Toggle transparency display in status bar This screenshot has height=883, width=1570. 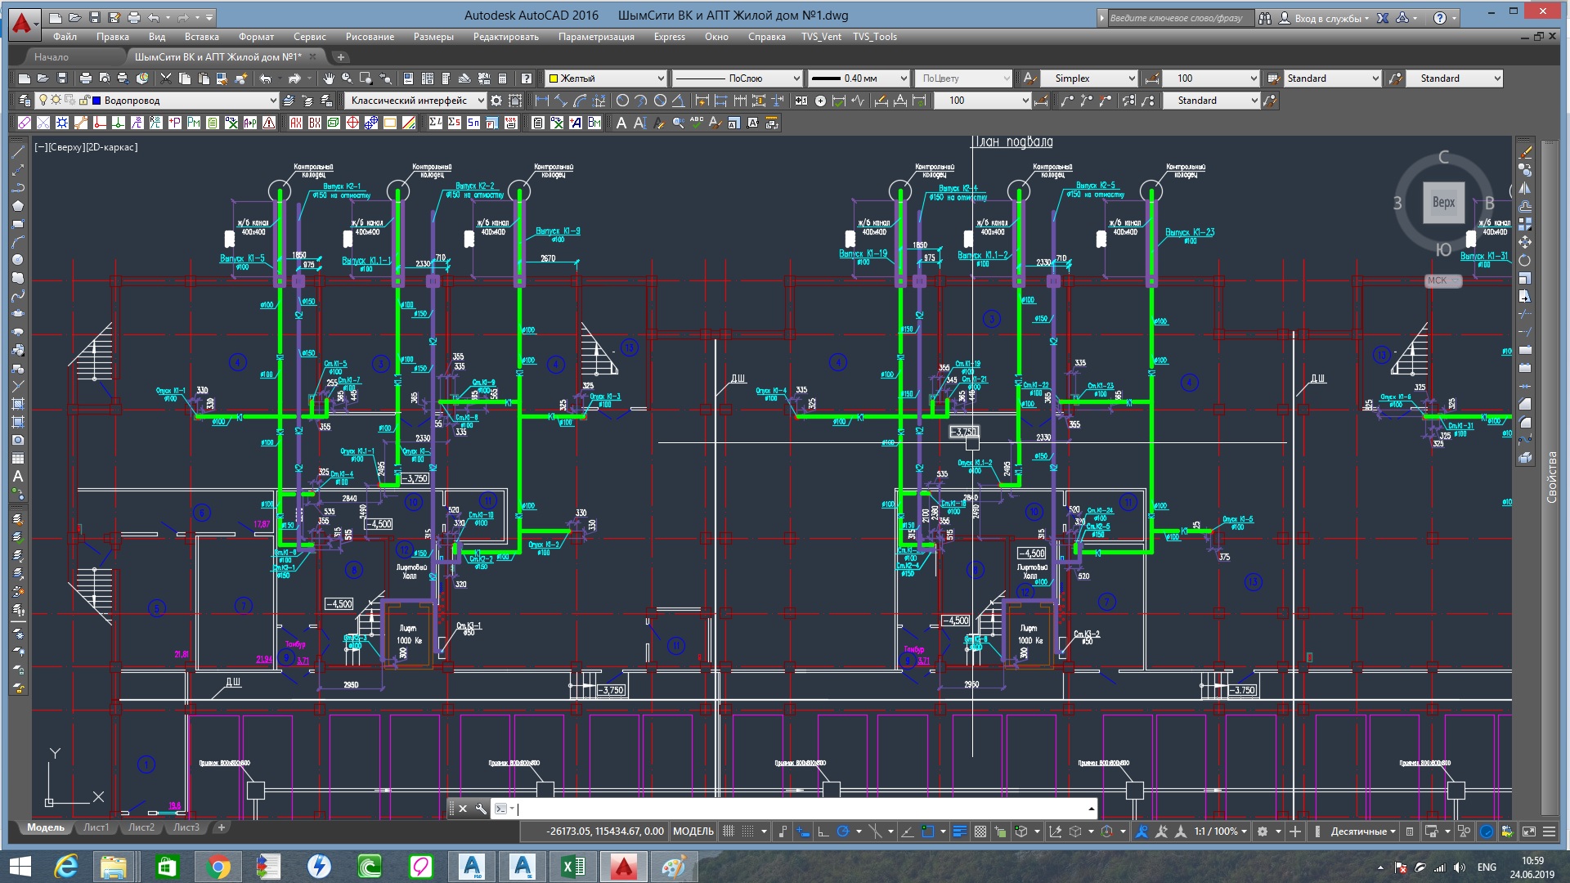coord(980,831)
